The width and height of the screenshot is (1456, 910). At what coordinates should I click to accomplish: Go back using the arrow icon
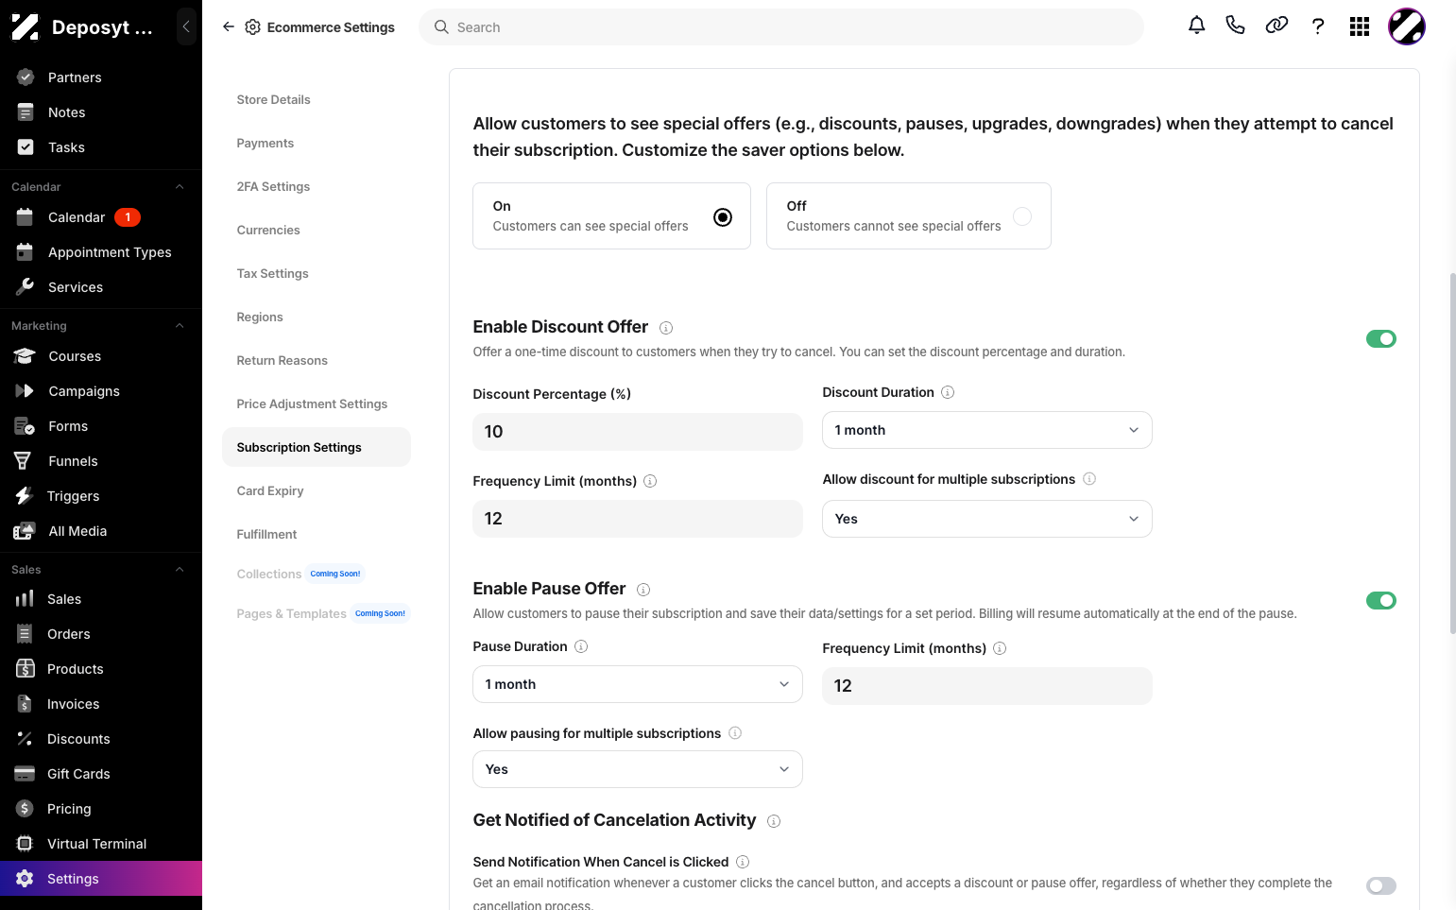coord(228,27)
